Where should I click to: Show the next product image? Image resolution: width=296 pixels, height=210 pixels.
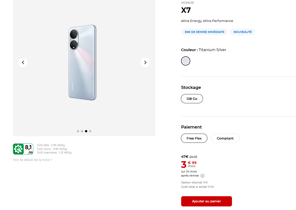(x=145, y=62)
